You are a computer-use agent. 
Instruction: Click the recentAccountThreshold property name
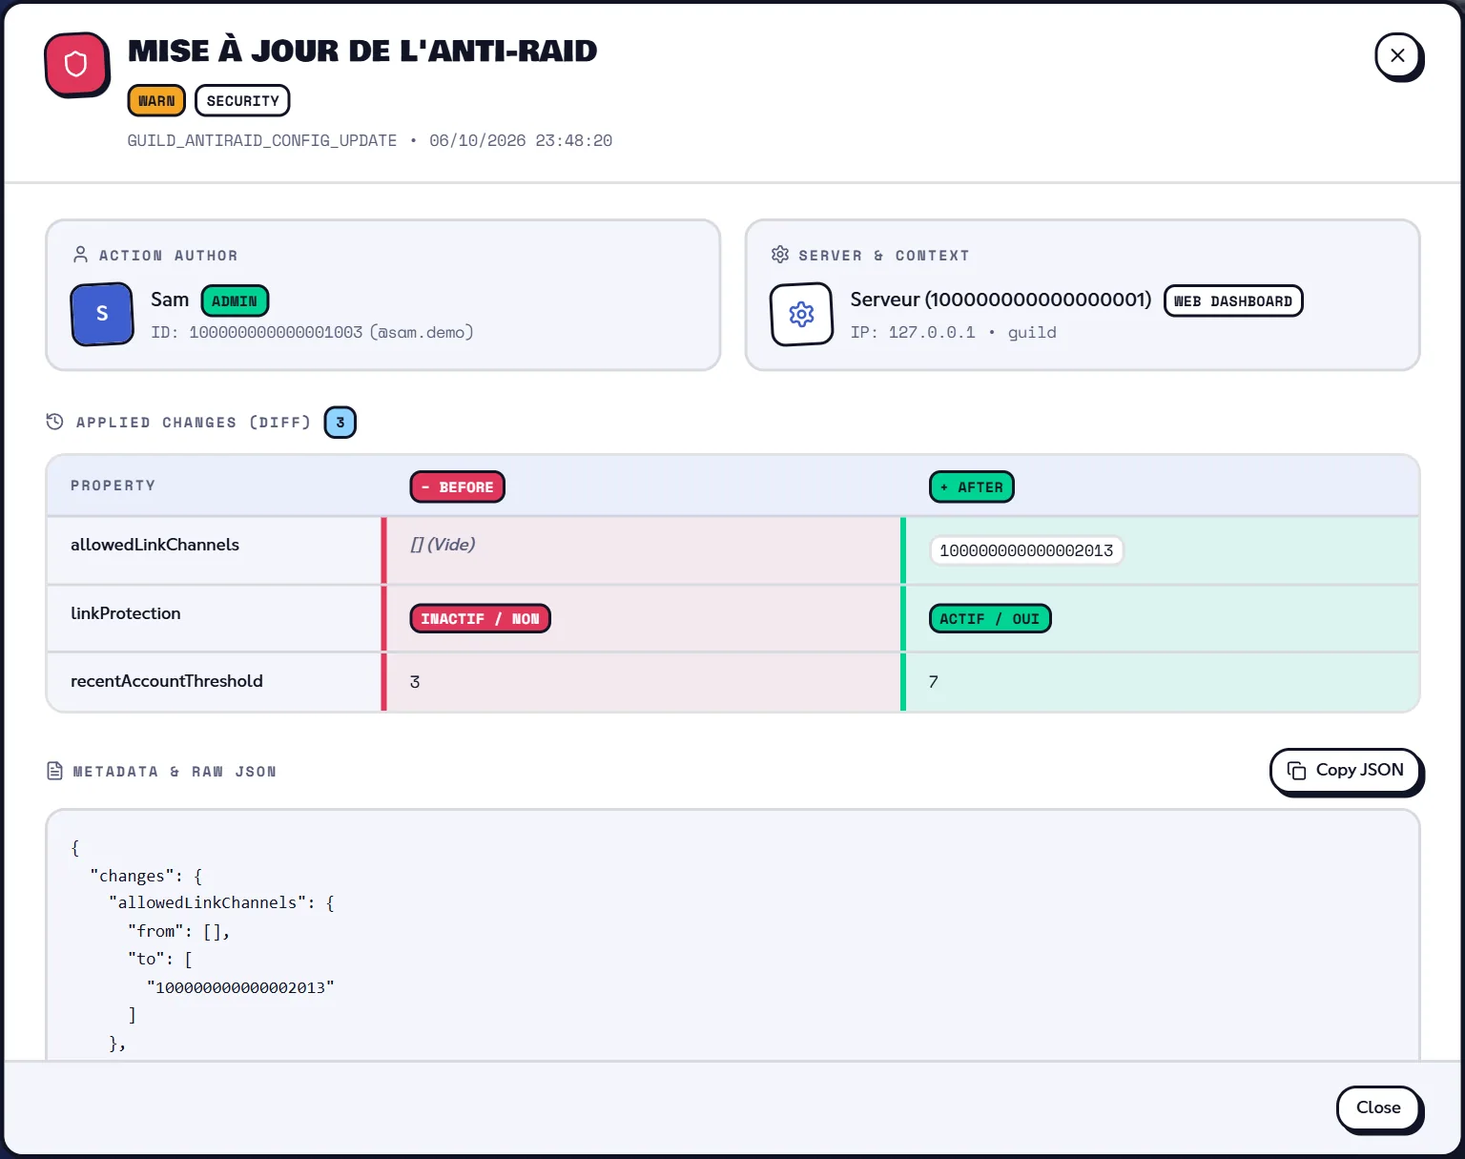coord(167,681)
